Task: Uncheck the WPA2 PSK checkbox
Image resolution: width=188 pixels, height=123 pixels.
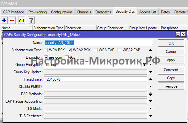Action: coord(70,50)
